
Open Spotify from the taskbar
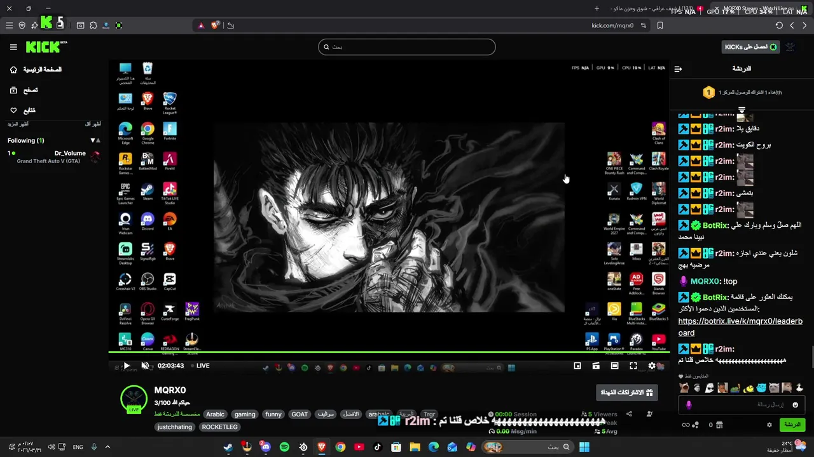284,447
